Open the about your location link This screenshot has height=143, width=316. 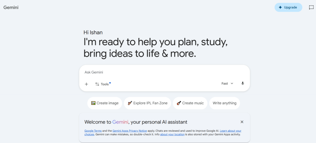pyautogui.click(x=172, y=134)
